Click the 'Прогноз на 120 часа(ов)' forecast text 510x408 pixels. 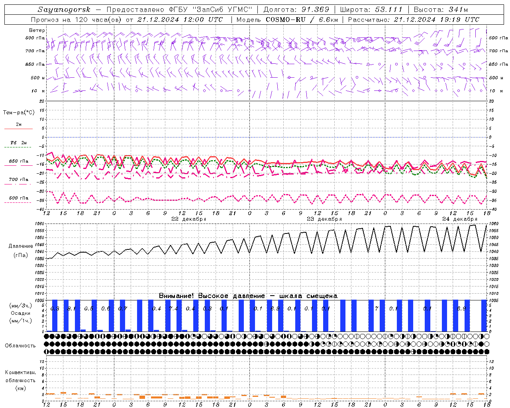76,20
